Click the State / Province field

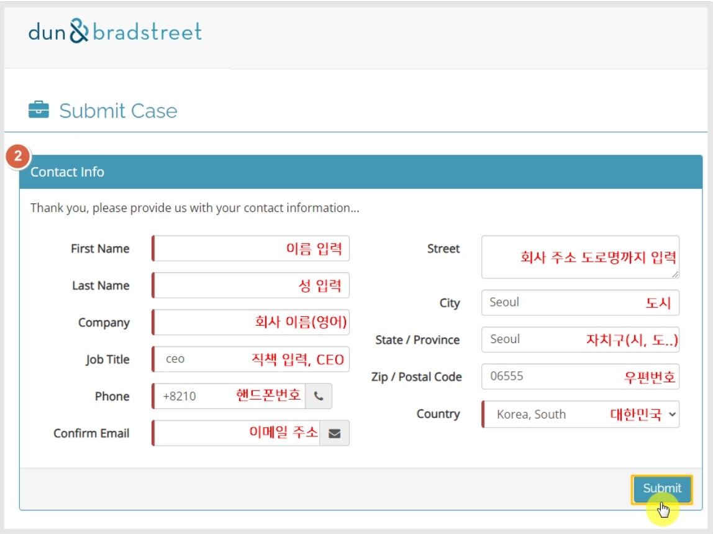(581, 339)
